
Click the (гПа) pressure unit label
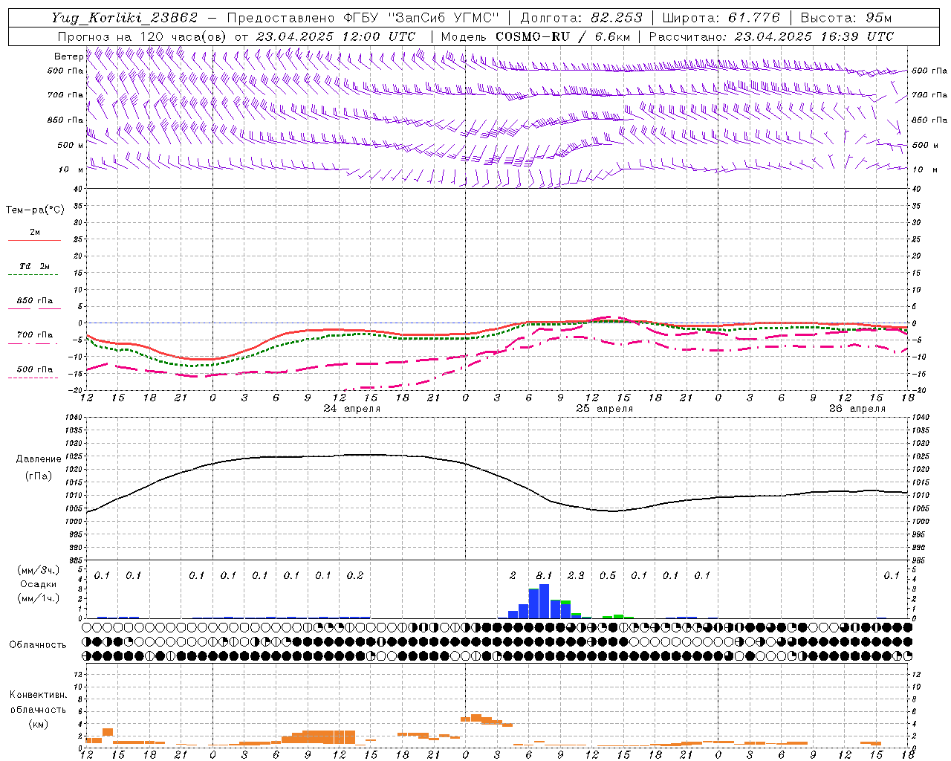tap(39, 476)
